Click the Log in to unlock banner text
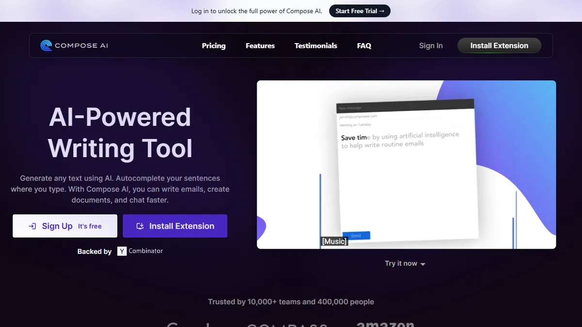 pyautogui.click(x=257, y=11)
